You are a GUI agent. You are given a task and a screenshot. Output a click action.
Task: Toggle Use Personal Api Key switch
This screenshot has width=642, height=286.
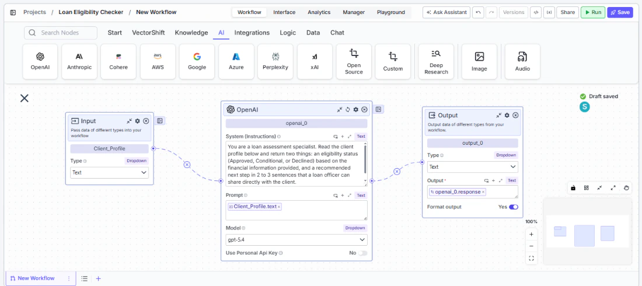point(362,253)
